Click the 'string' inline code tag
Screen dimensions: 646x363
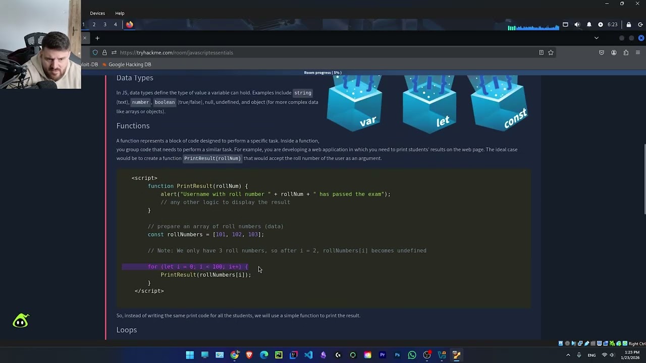point(303,93)
